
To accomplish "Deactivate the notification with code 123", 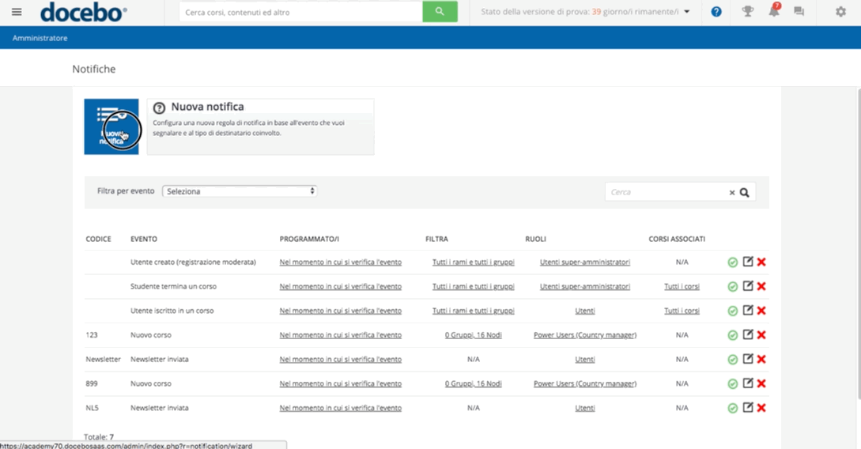I will click(733, 335).
